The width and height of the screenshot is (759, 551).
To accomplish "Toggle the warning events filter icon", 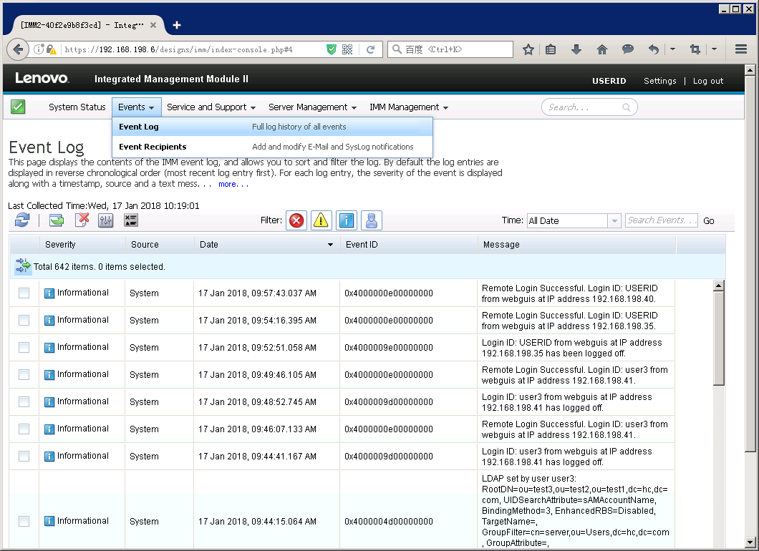I will [x=321, y=220].
